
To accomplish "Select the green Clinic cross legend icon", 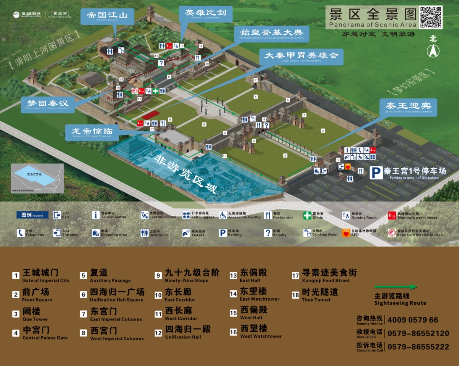I will (x=307, y=215).
